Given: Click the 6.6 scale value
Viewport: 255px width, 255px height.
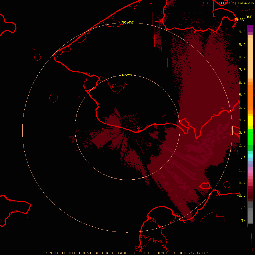Looking at the screenshot, I should click(x=242, y=82).
